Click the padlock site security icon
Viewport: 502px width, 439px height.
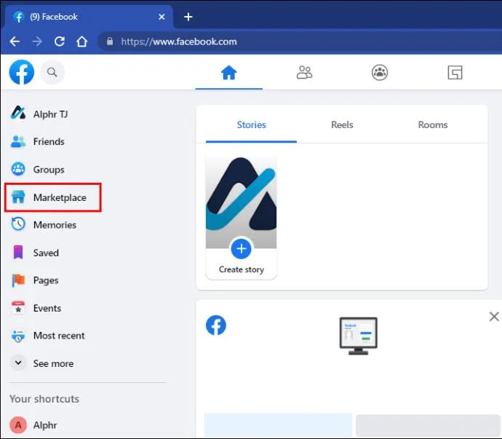(110, 41)
